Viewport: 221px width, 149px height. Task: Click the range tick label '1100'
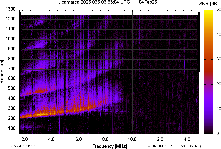pos(10,29)
